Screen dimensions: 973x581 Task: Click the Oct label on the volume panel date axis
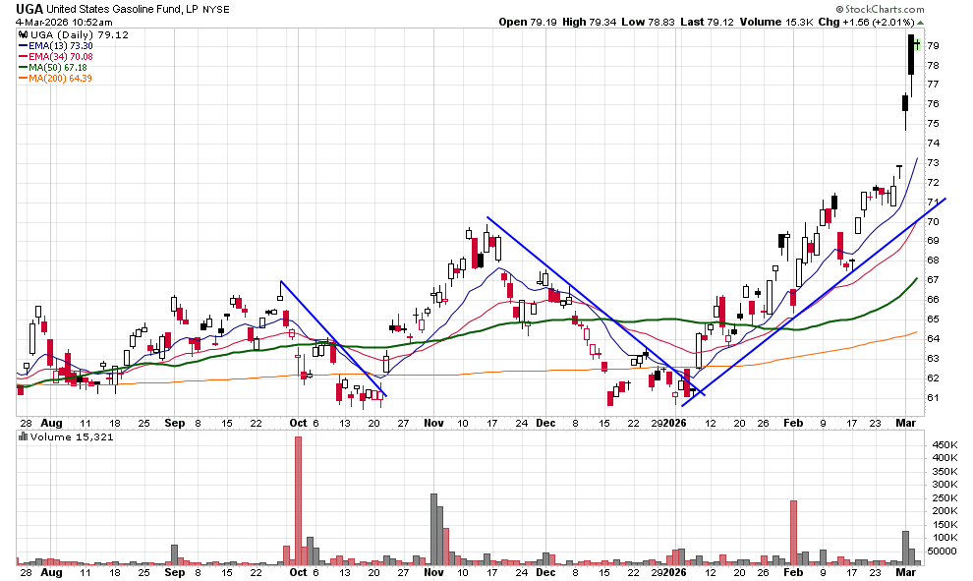tap(299, 572)
